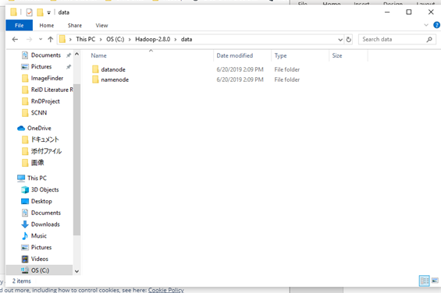The image size is (441, 293).
Task: Expand the ribbon with chevron arrow
Action: pyautogui.click(x=426, y=25)
